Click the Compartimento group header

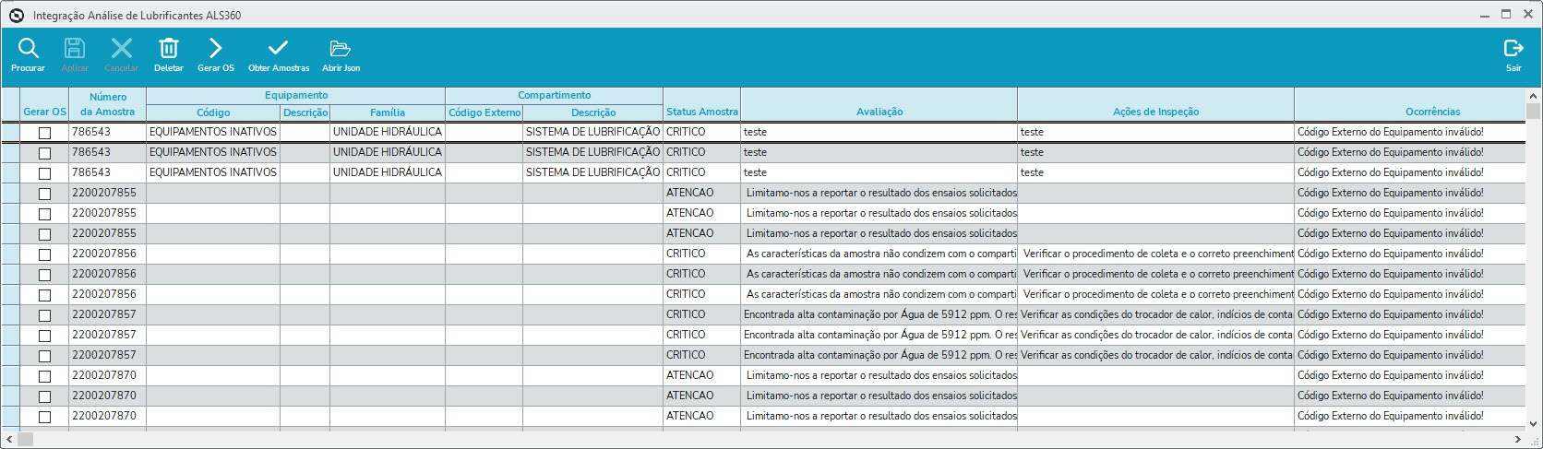click(554, 95)
